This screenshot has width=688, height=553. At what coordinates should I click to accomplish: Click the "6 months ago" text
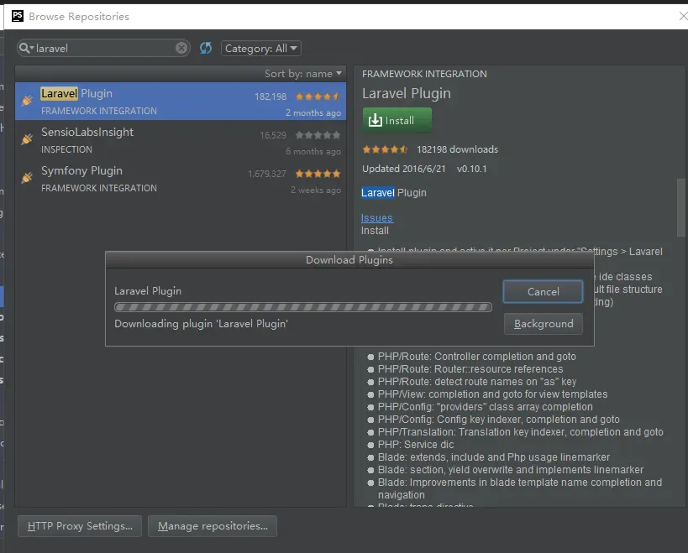[x=313, y=152]
